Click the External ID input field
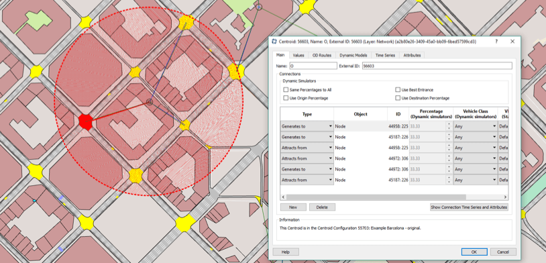The image size is (546, 263). click(x=437, y=66)
